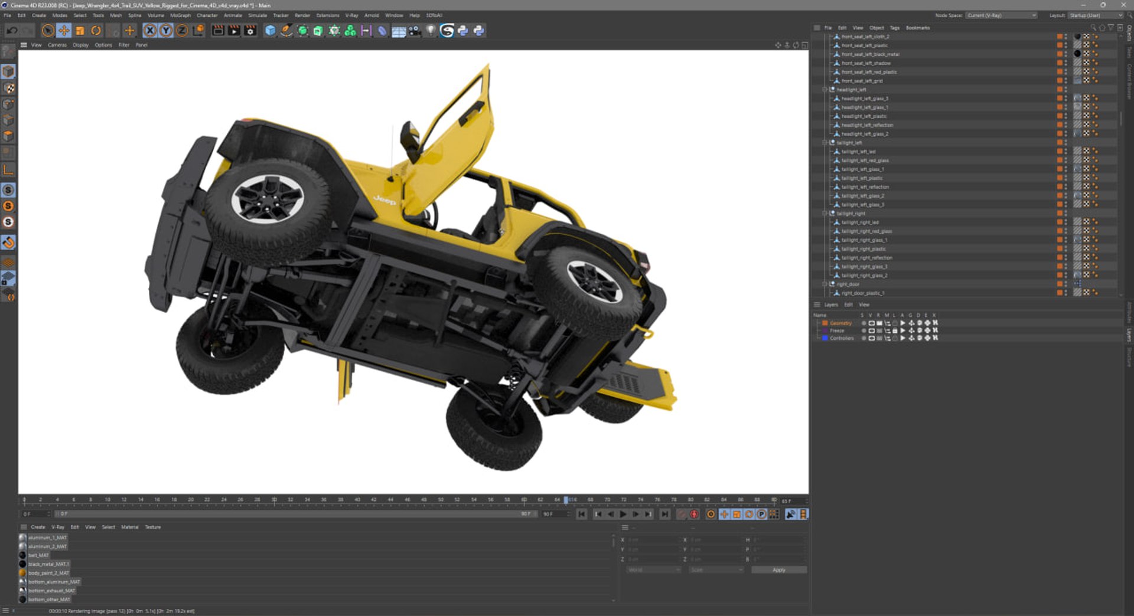Toggle render visibility of Controllers layer
Viewport: 1134px width, 616px height.
click(x=879, y=338)
